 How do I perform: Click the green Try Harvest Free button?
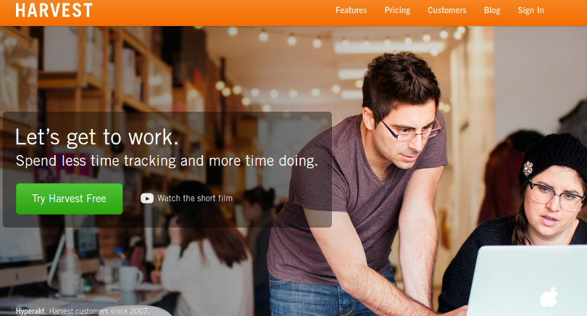click(70, 199)
